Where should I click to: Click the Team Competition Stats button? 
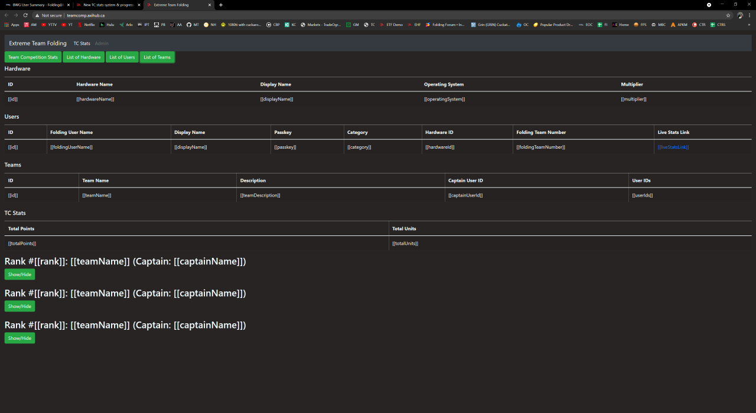click(33, 57)
